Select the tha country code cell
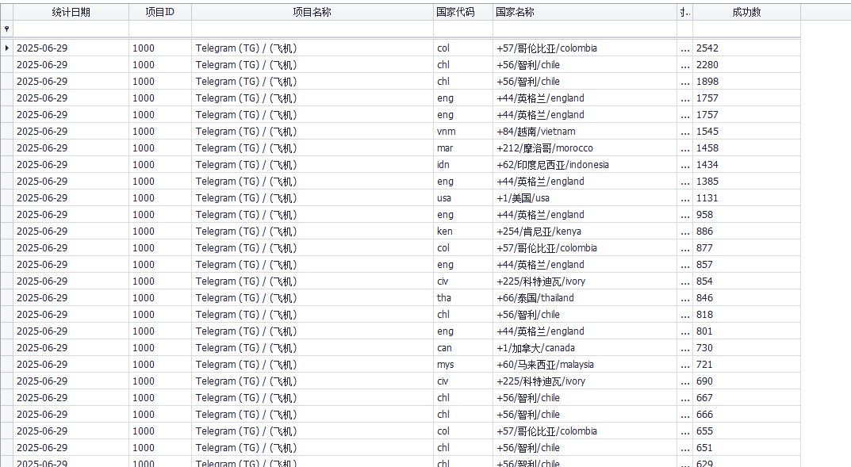The width and height of the screenshot is (851, 467). [463, 298]
